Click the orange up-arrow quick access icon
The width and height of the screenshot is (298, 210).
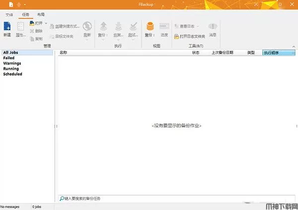[19, 4]
